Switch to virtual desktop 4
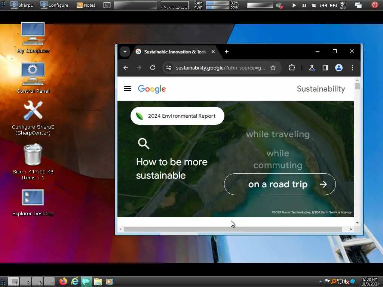Screen dimensions: 383x287 49,282
